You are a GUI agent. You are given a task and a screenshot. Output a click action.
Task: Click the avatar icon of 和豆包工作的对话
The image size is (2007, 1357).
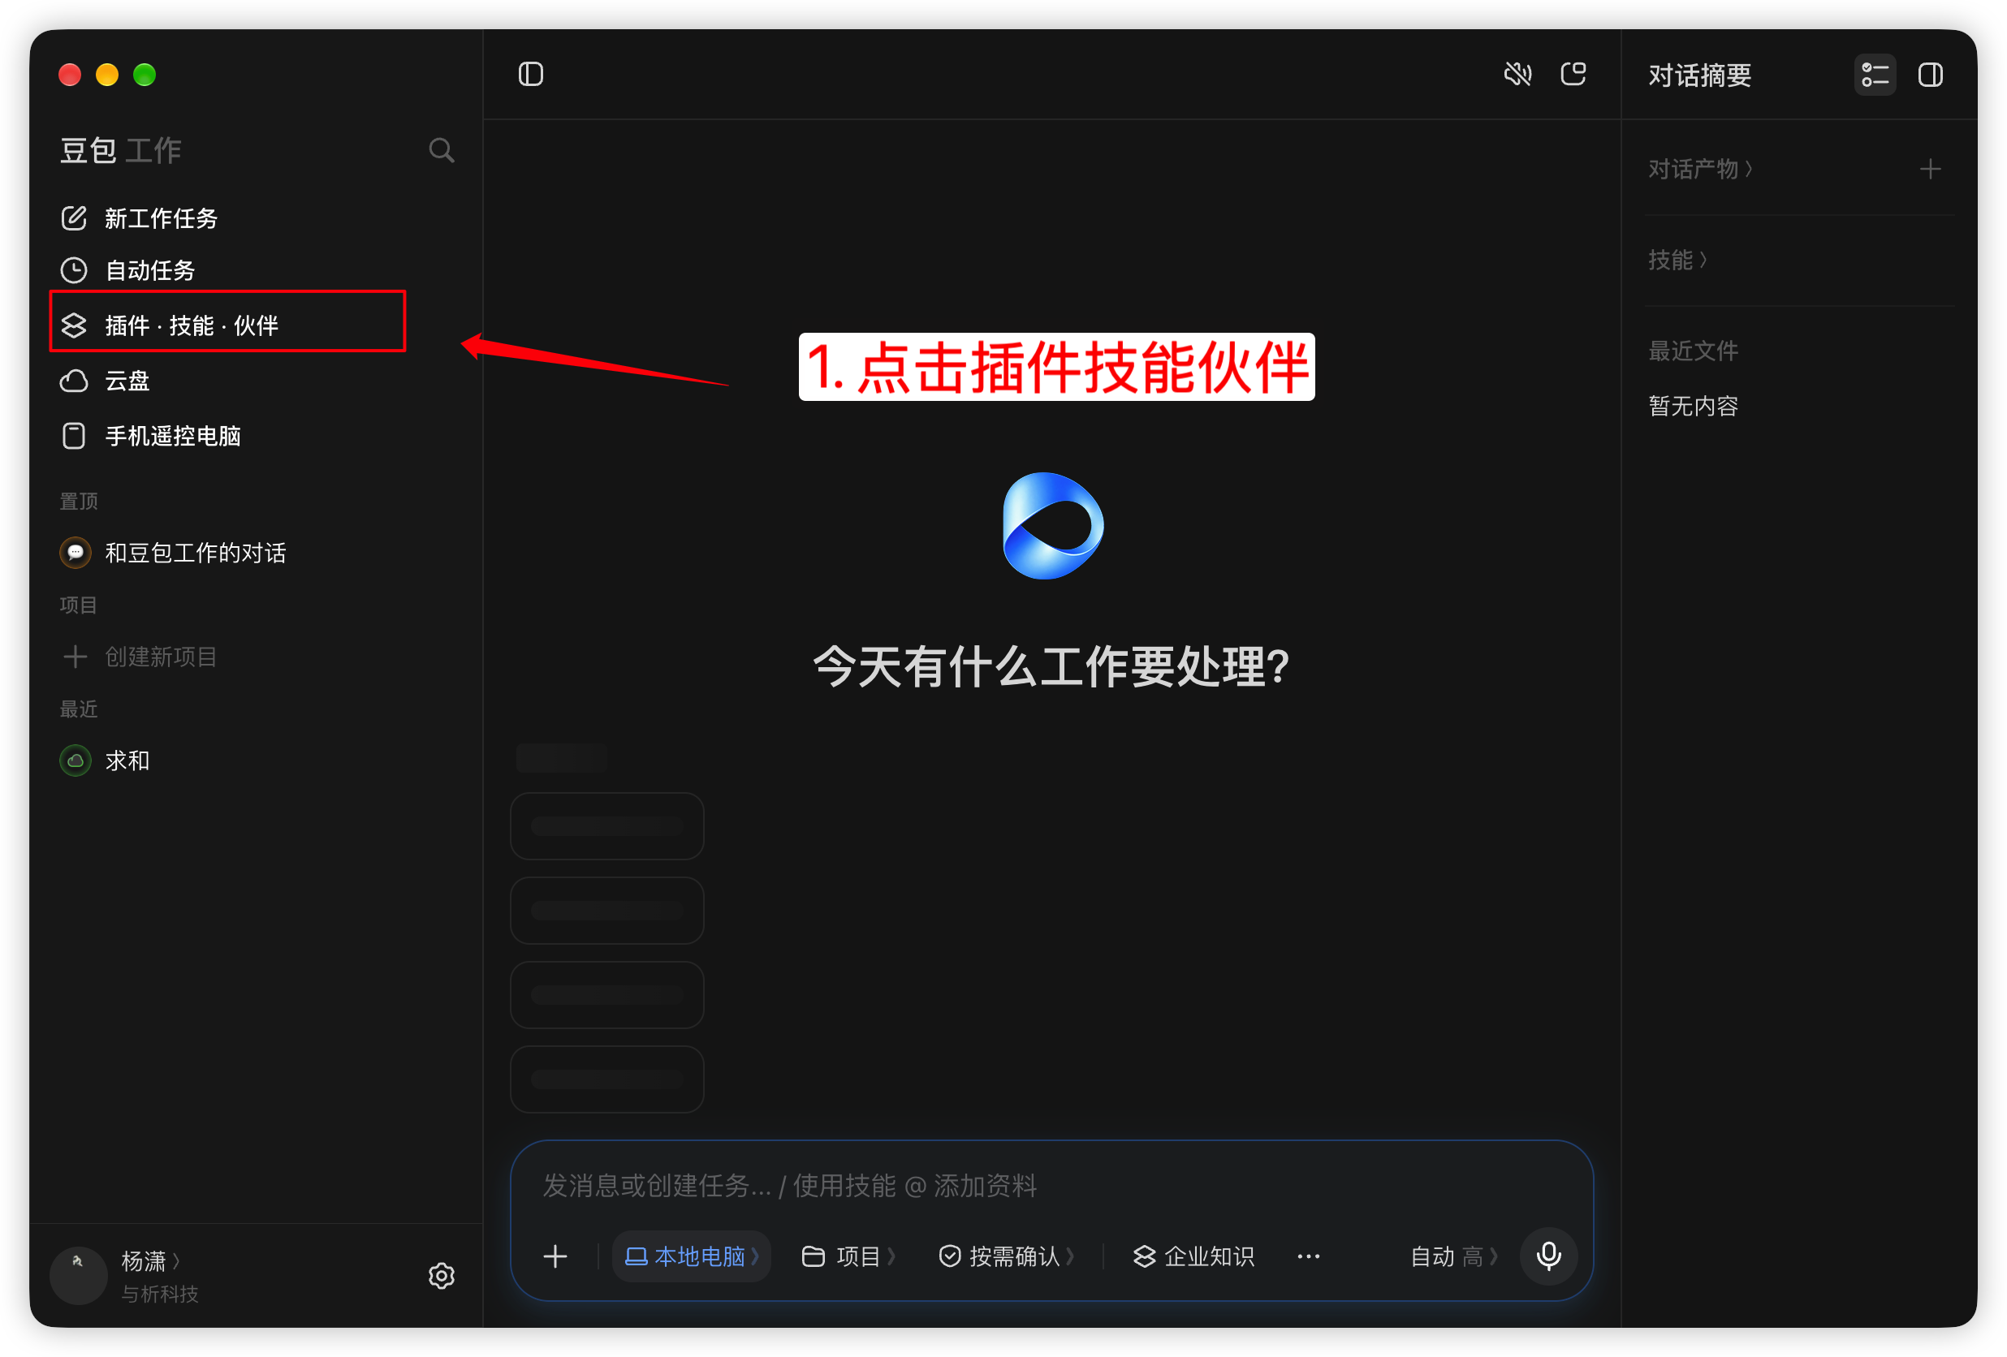76,553
